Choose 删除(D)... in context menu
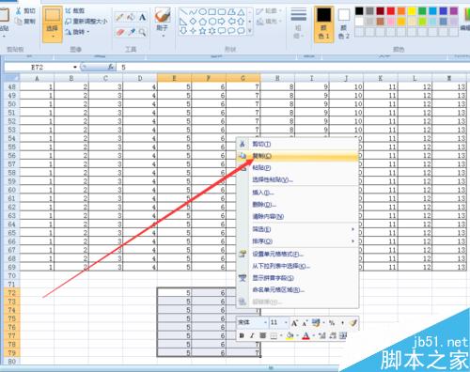This screenshot has height=372, width=470. (297, 205)
